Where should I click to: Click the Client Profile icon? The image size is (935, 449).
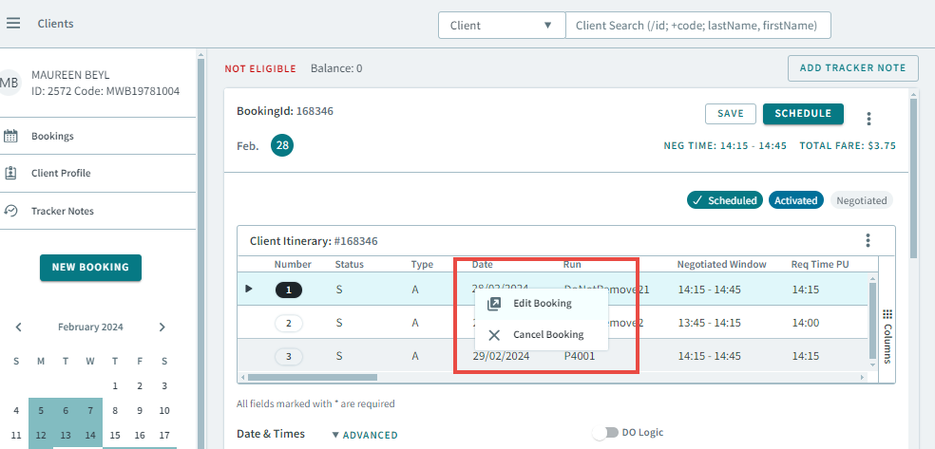tap(11, 174)
